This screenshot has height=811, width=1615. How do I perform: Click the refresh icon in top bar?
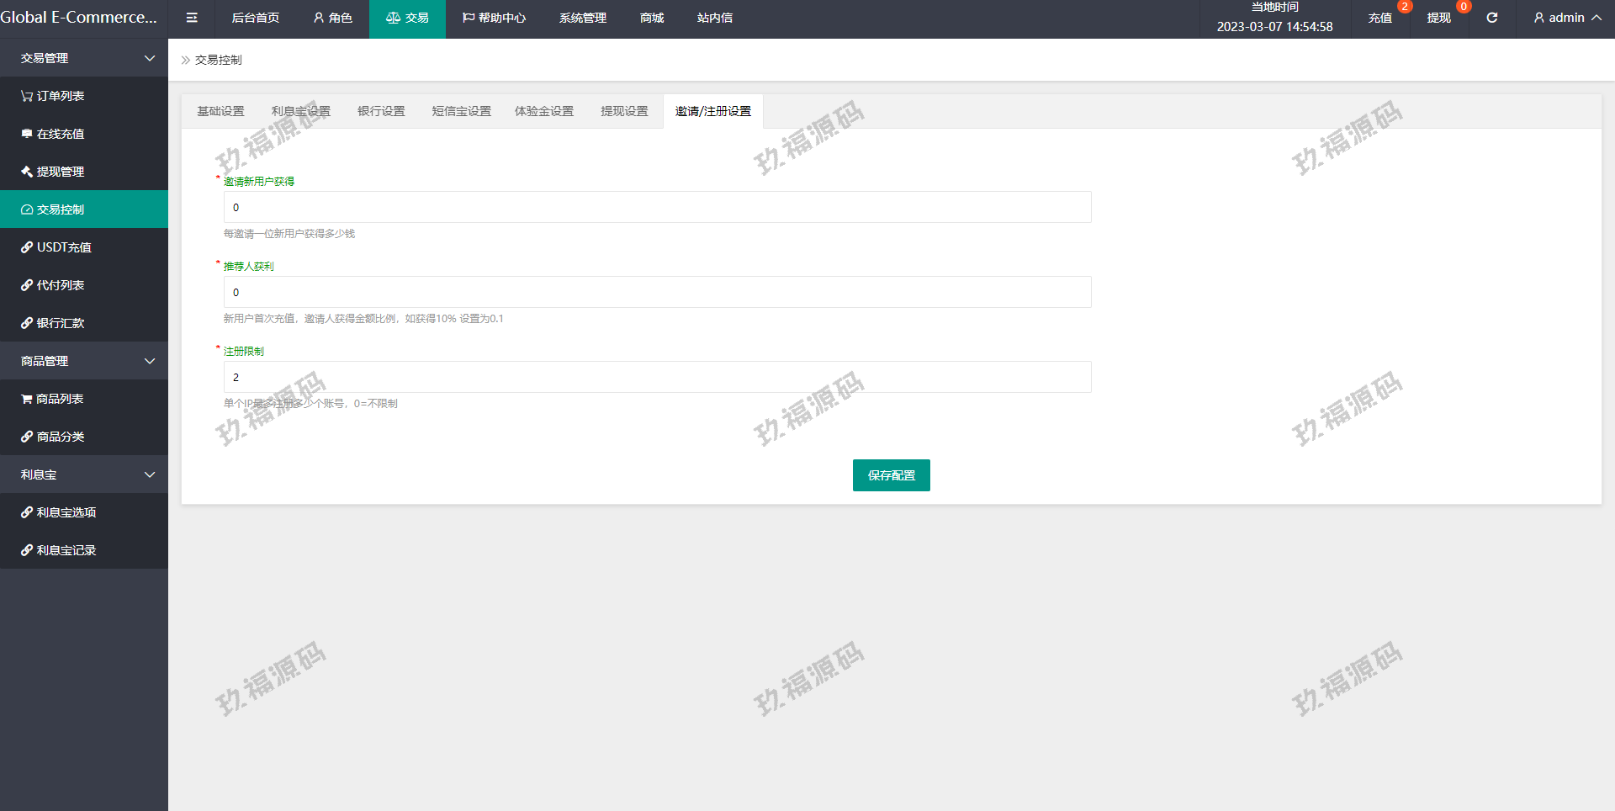pyautogui.click(x=1491, y=18)
